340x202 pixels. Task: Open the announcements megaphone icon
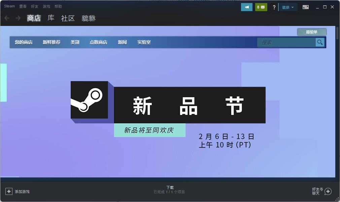tap(246, 7)
